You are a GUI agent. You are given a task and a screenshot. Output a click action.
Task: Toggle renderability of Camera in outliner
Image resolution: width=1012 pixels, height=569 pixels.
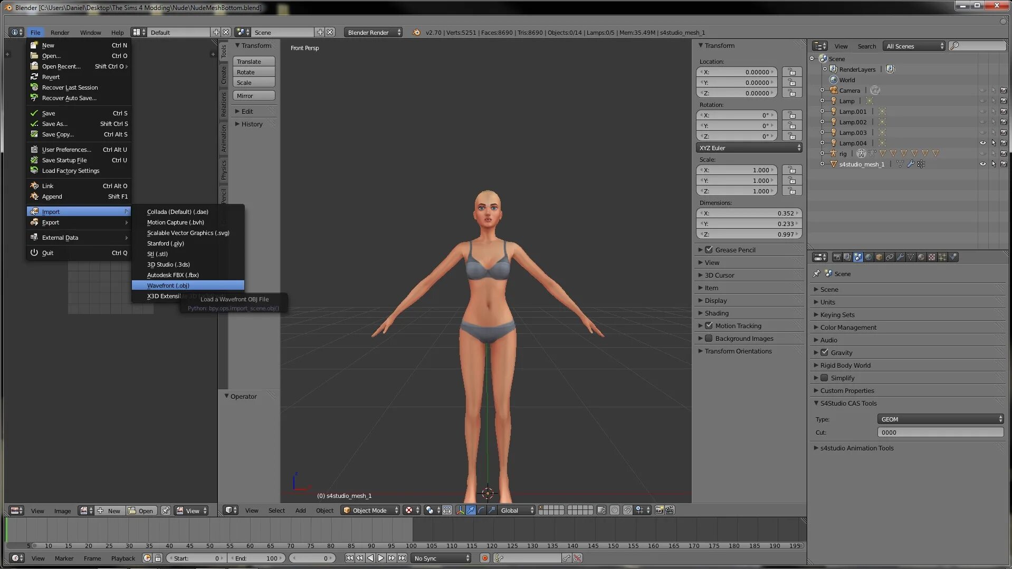(x=1004, y=90)
